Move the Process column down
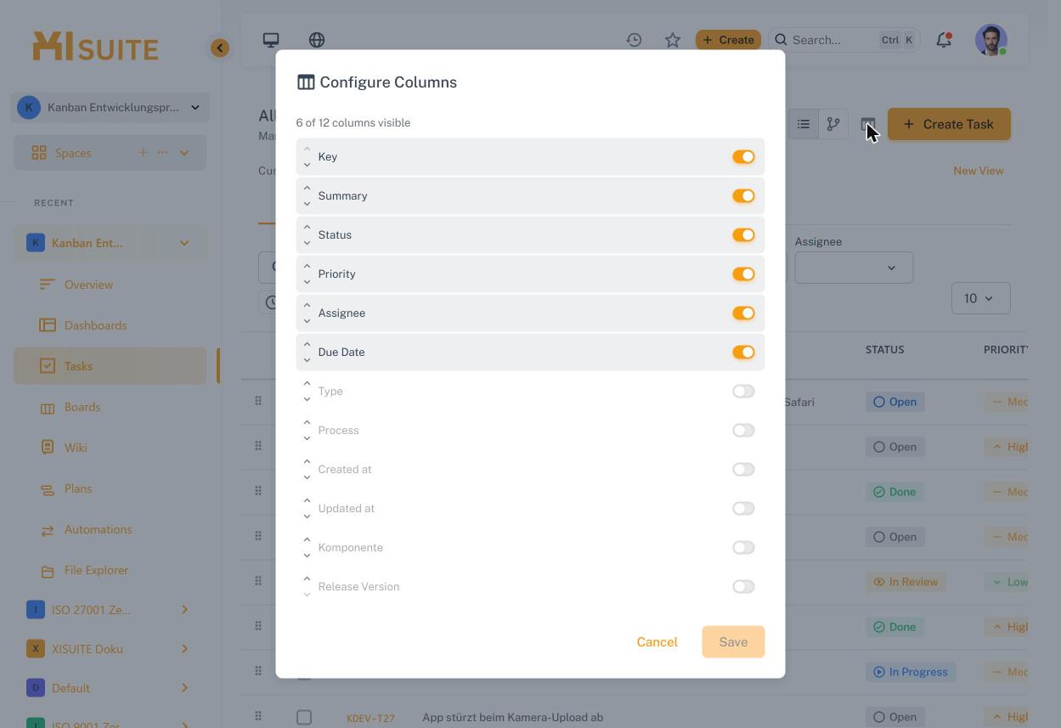The image size is (1061, 728). coord(308,438)
